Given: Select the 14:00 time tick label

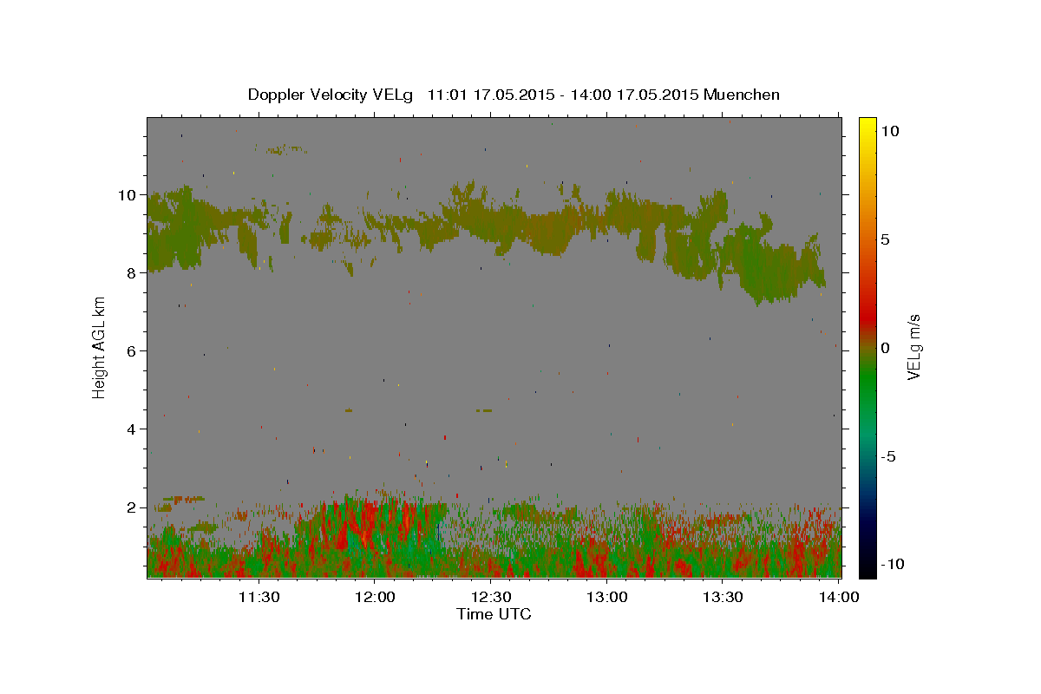Looking at the screenshot, I should point(839,597).
